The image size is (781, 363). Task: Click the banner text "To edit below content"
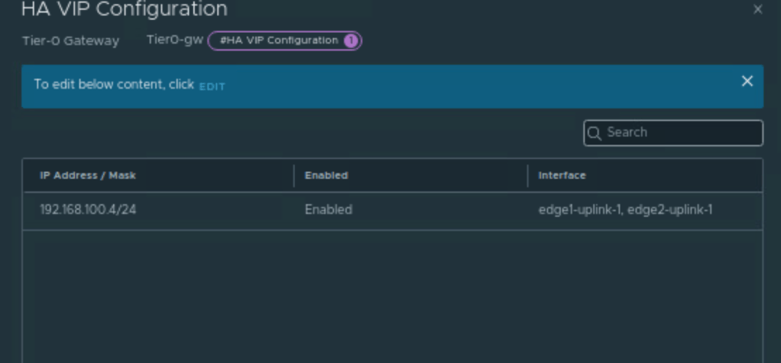pos(114,85)
